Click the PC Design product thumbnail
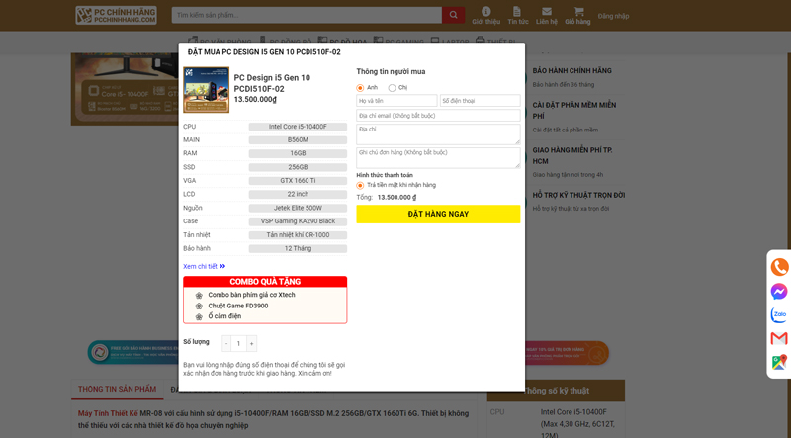Image resolution: width=791 pixels, height=438 pixels. 206,90
